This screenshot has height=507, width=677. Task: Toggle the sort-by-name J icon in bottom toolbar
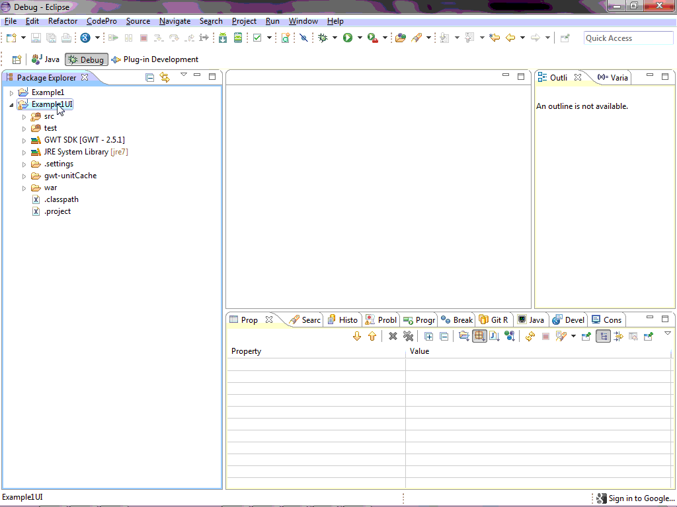click(495, 336)
